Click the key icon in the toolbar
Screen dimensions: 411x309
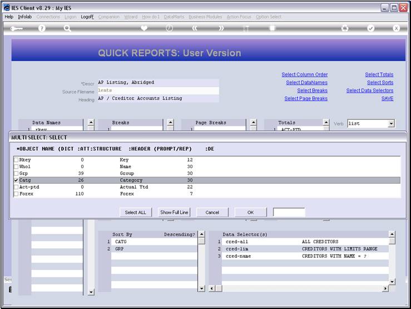16,28
